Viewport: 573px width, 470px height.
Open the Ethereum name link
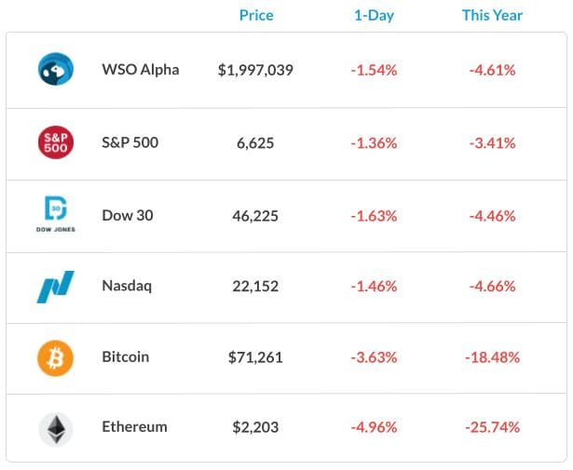[134, 428]
